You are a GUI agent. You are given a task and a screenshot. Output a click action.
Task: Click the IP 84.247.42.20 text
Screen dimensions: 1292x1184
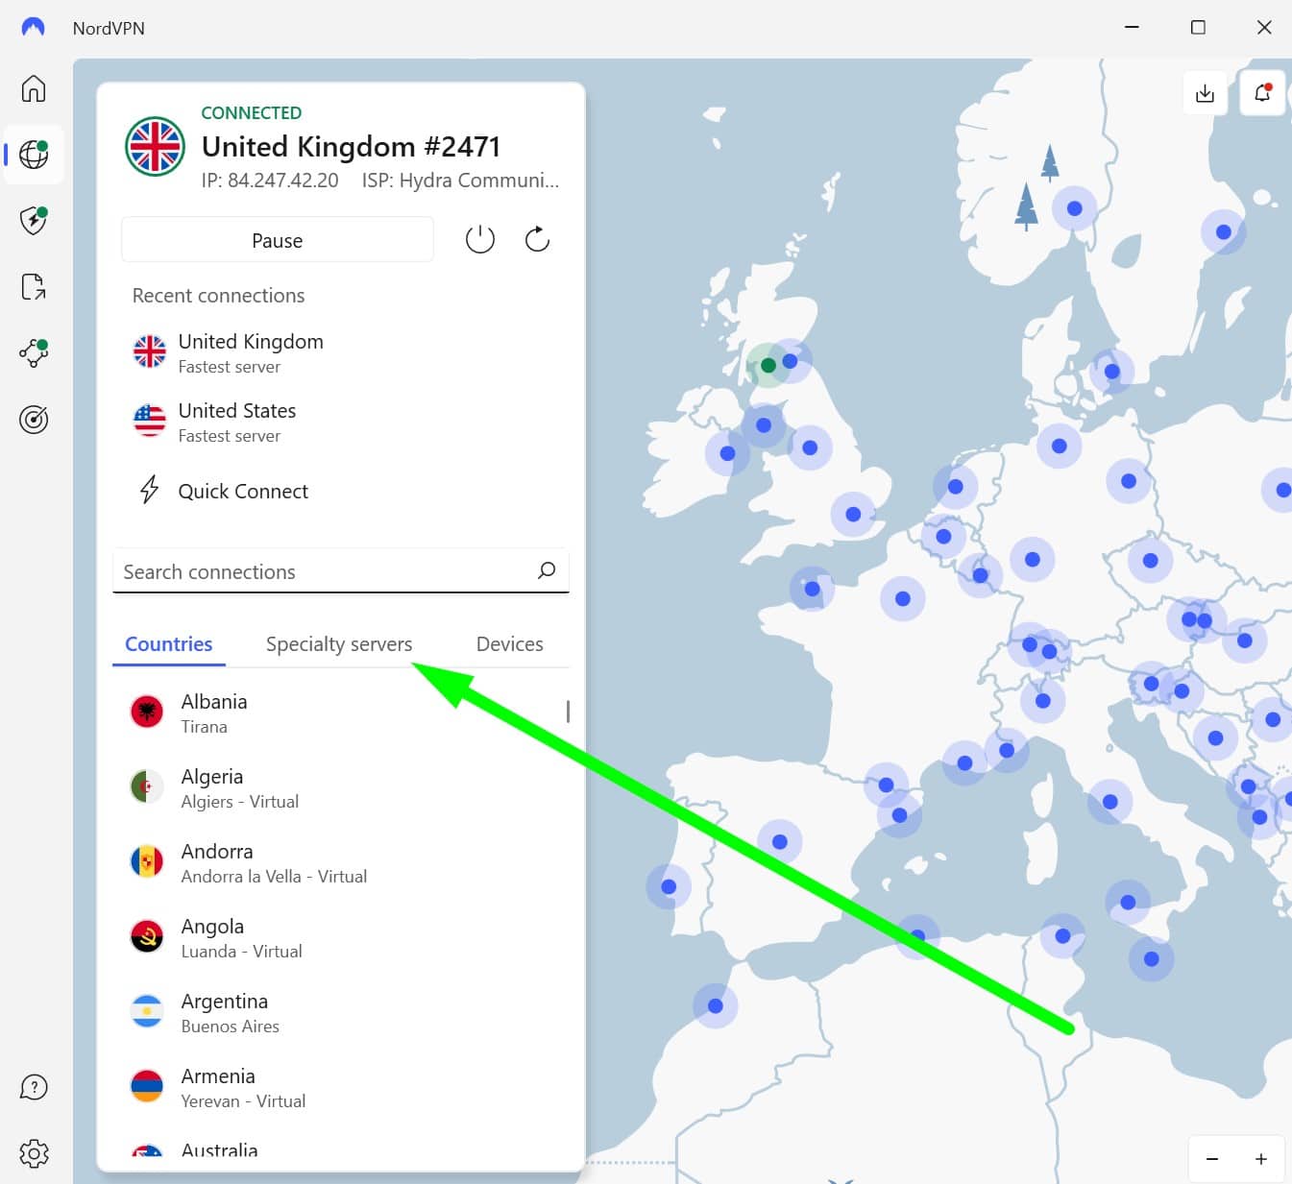click(270, 181)
